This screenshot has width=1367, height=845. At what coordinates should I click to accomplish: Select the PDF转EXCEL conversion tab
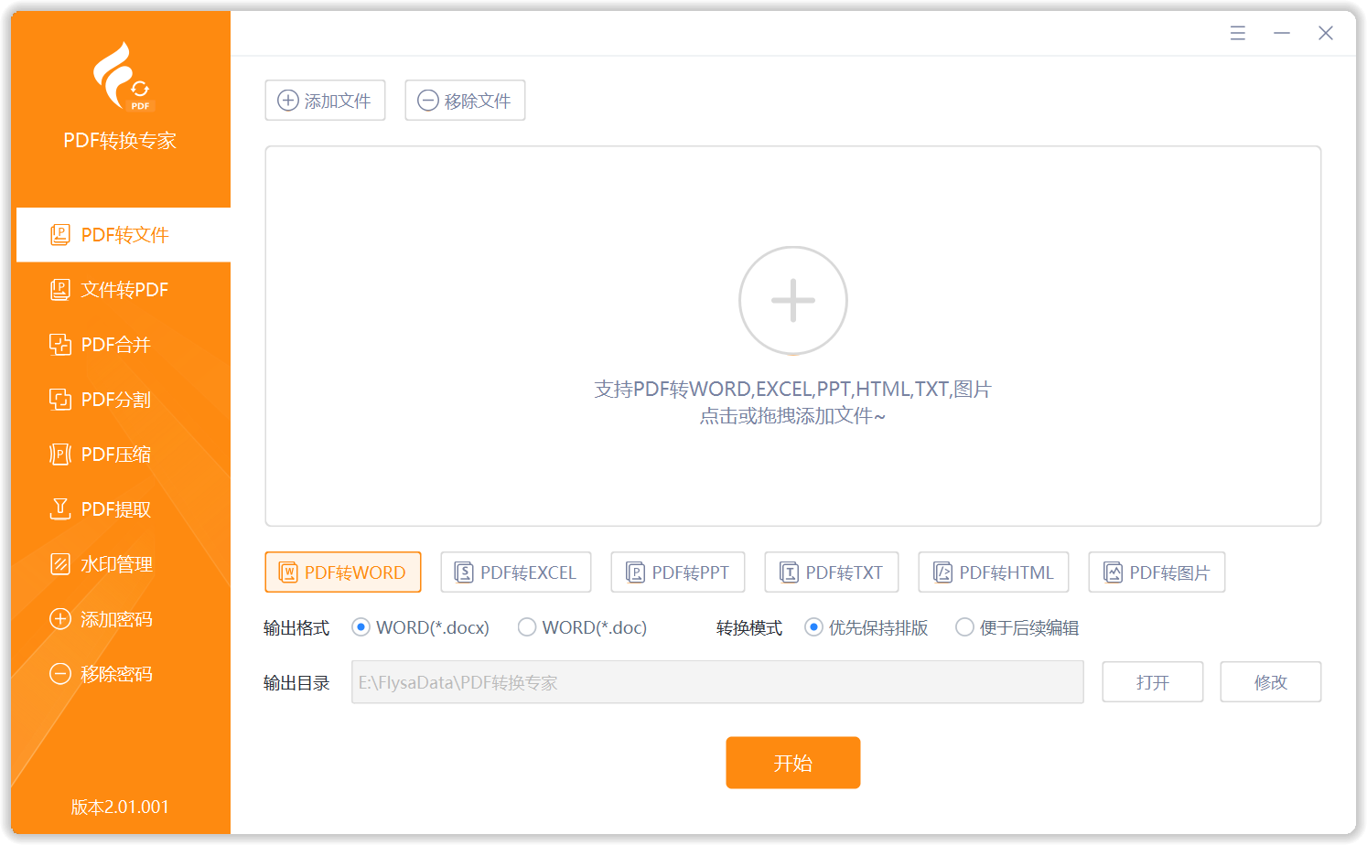coord(516,572)
